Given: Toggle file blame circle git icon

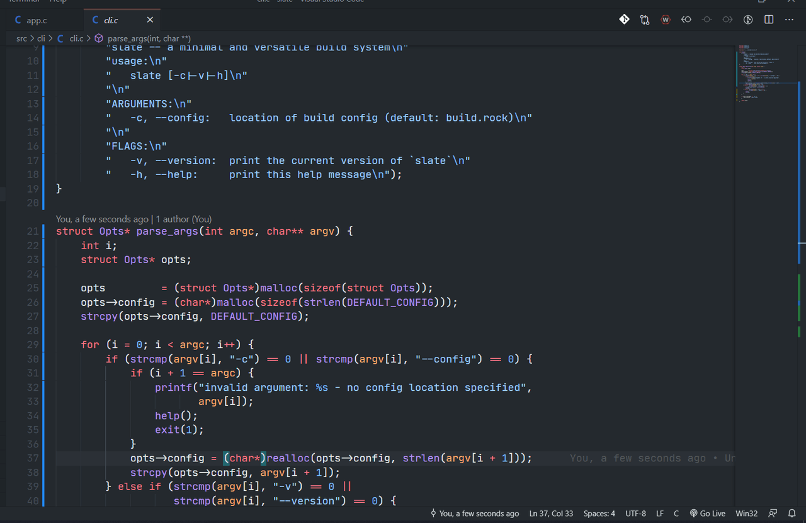Looking at the screenshot, I should [x=748, y=20].
